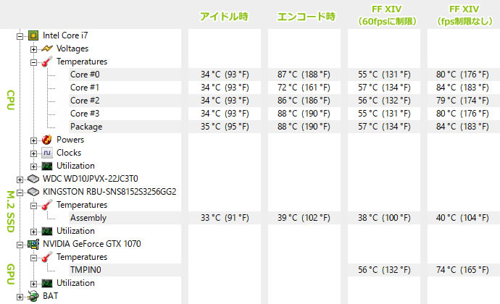The image size is (500, 304).
Task: Click the FF XIV 60fps column header
Action: [x=387, y=15]
